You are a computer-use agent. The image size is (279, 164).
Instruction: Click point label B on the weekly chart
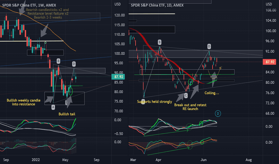point(58,61)
